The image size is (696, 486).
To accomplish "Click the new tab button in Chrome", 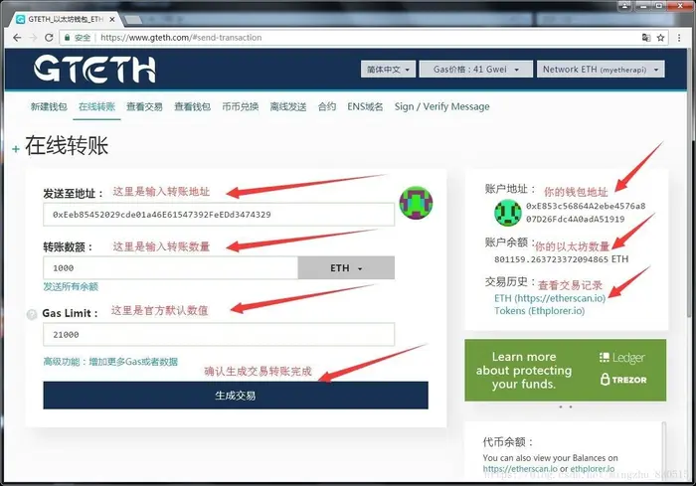I will pyautogui.click(x=133, y=20).
